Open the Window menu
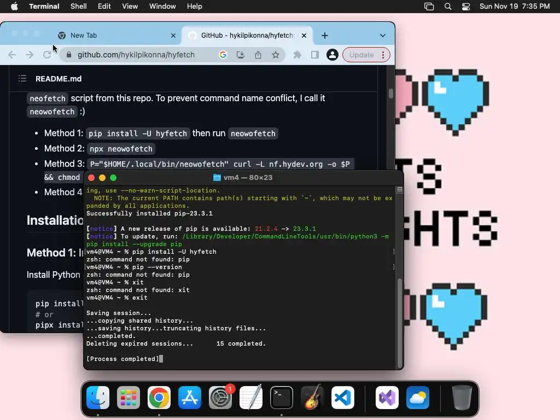 pyautogui.click(x=162, y=7)
